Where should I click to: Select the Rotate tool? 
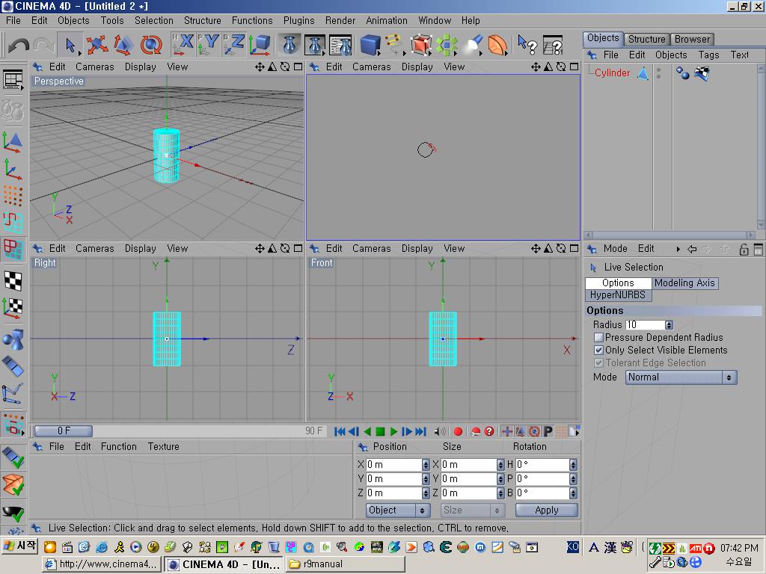(151, 45)
